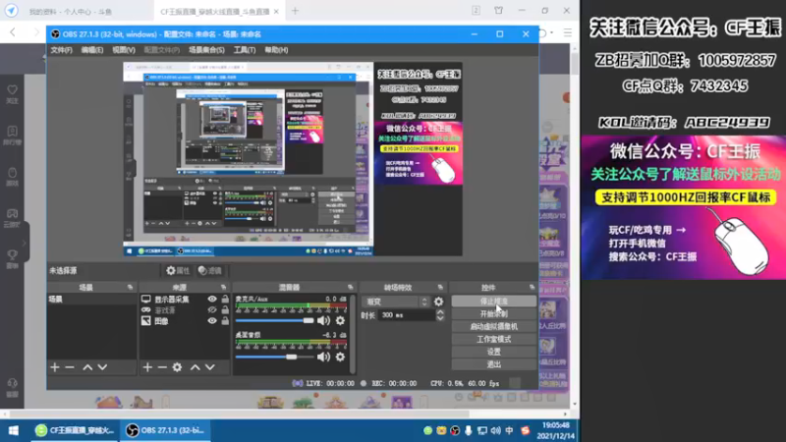This screenshot has width=786, height=442.
Task: Click the image source picture icon
Action: pyautogui.click(x=145, y=321)
